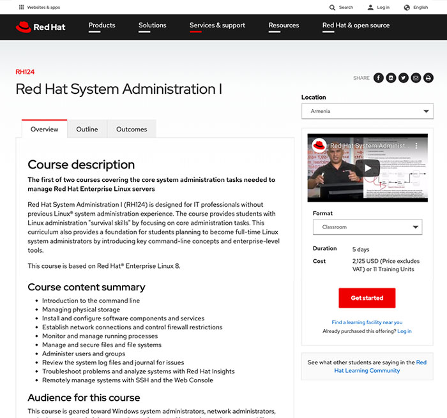This screenshot has height=418, width=447.
Task: Click Log in link for purchased offering
Action: click(404, 331)
